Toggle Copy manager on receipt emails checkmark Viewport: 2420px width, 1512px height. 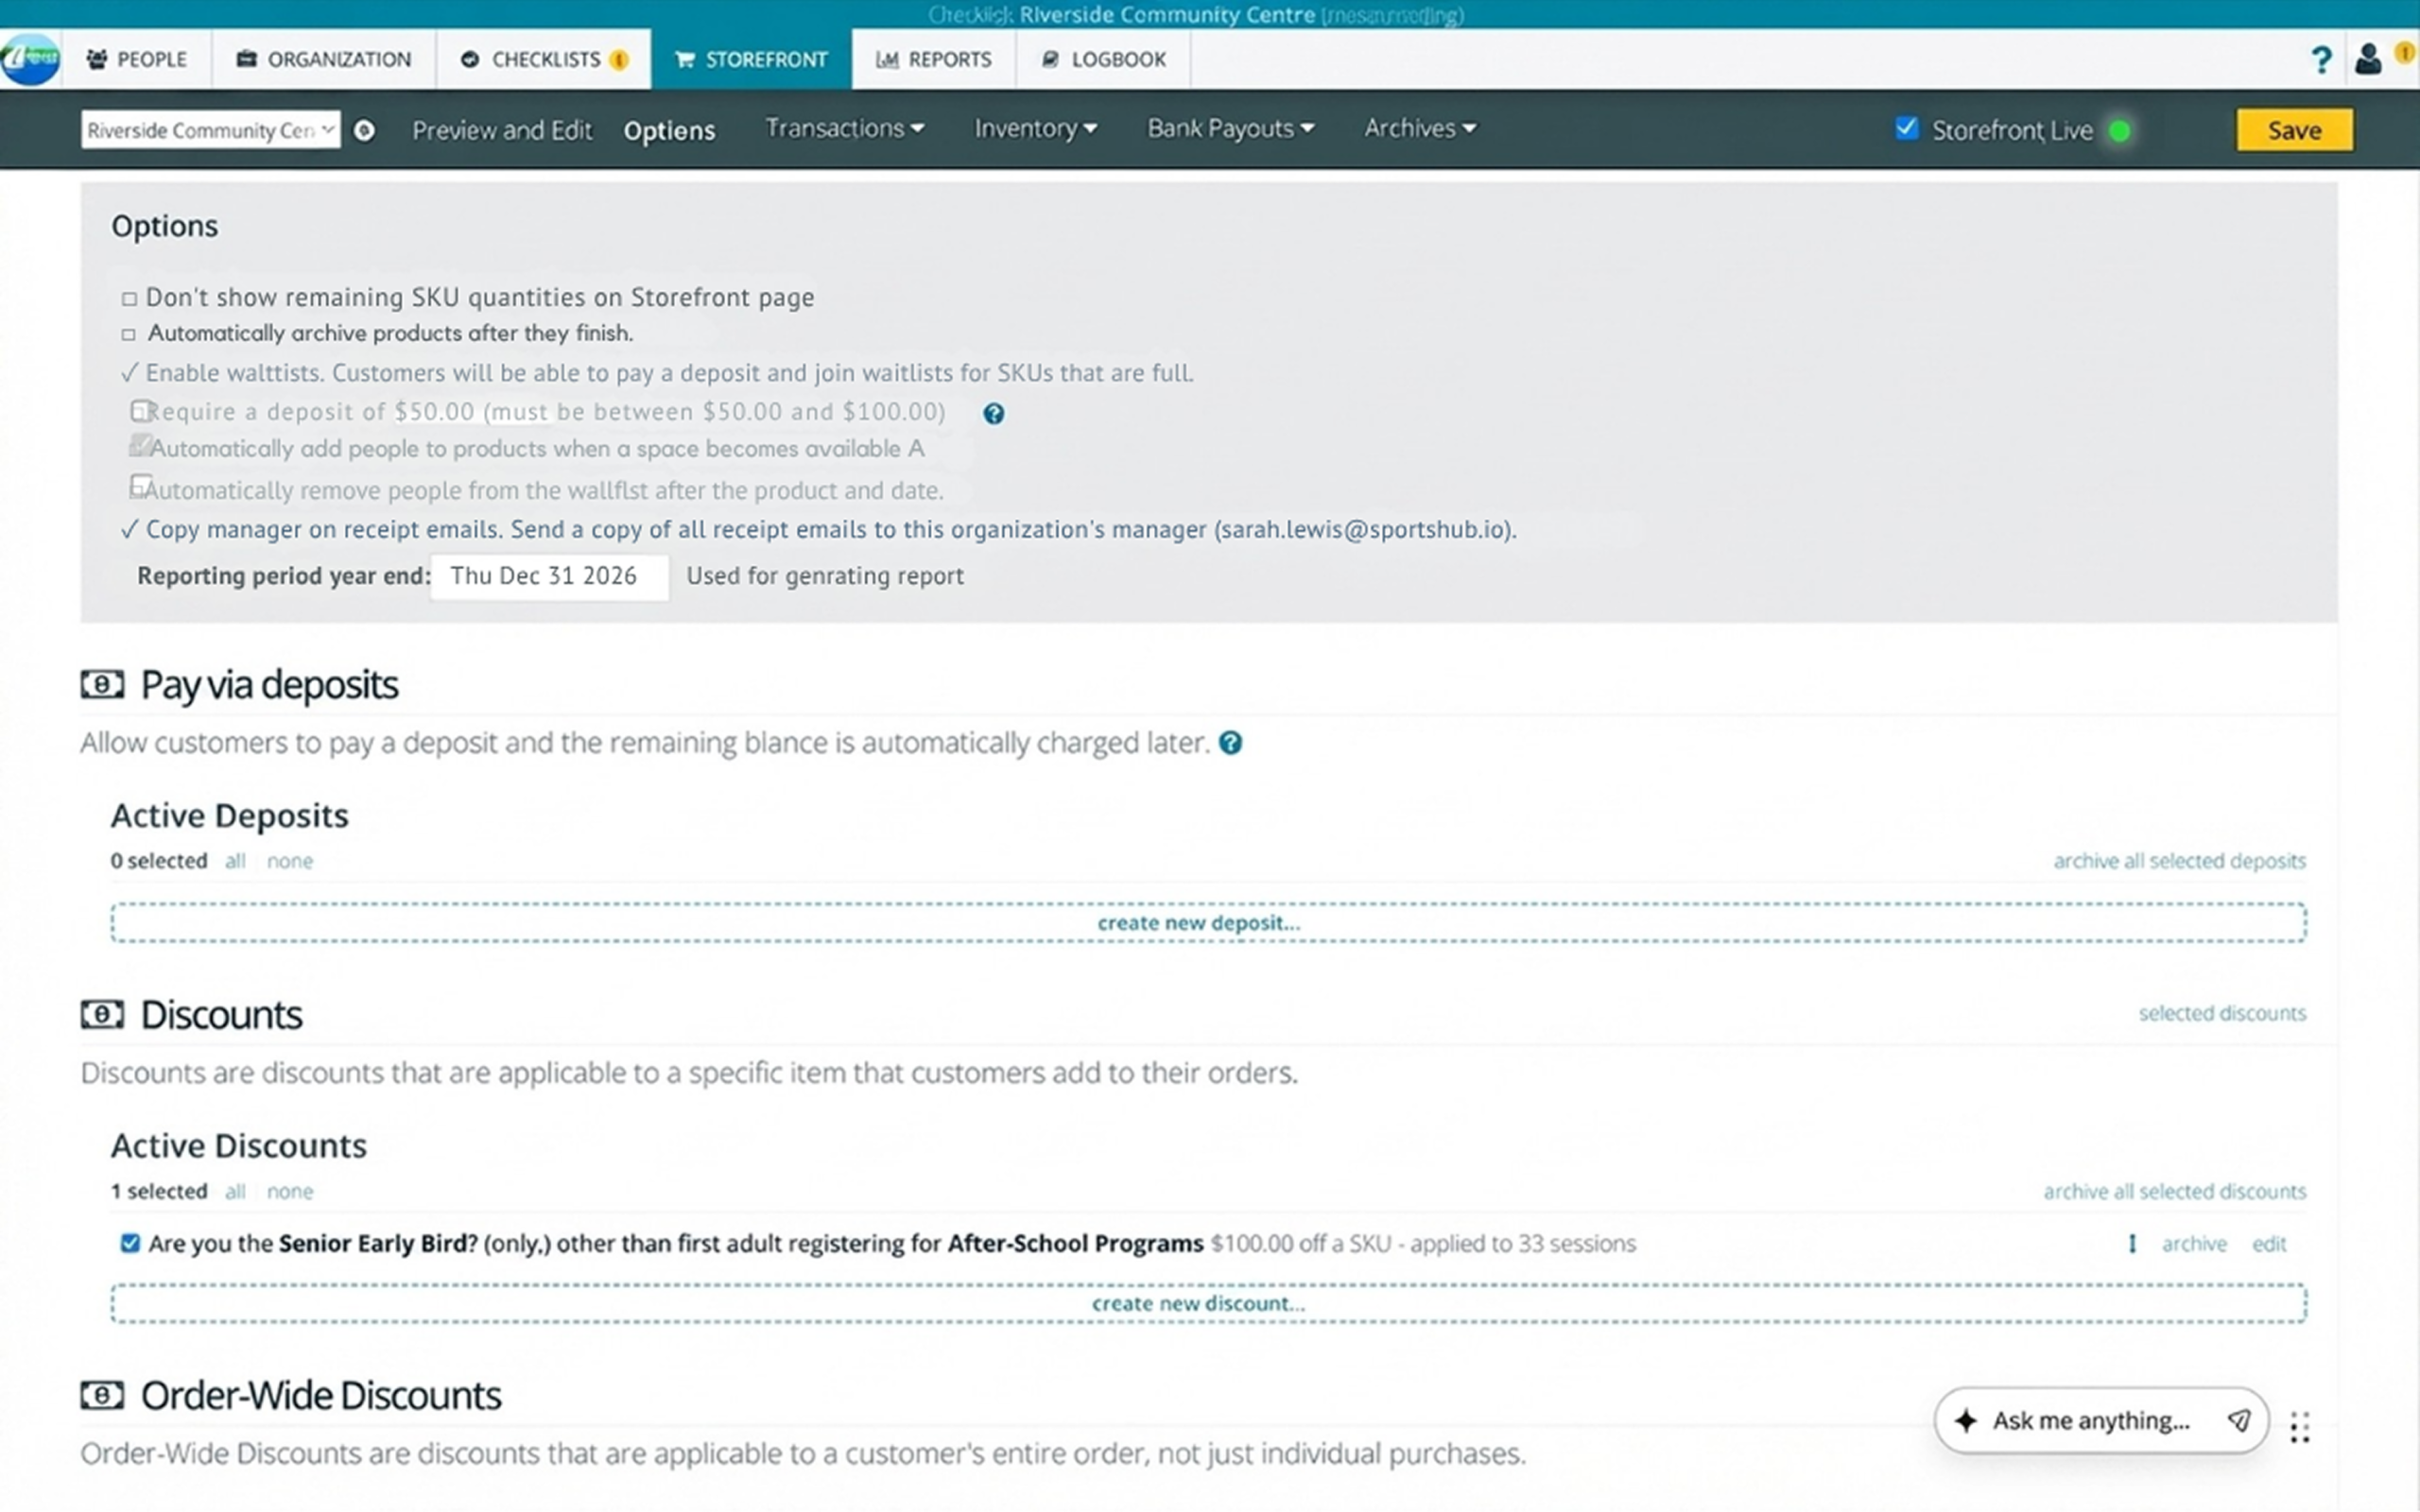click(x=129, y=530)
